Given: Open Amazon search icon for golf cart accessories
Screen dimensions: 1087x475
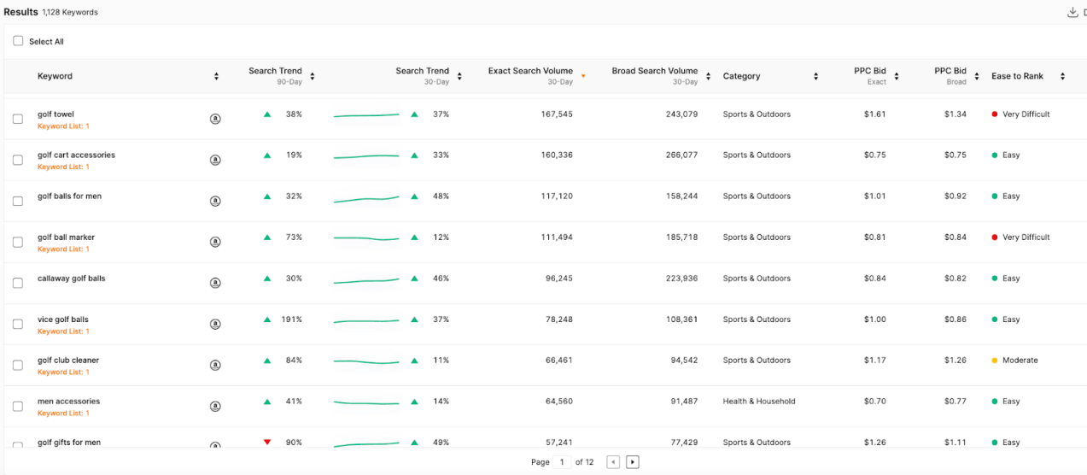Looking at the screenshot, I should click(x=215, y=160).
